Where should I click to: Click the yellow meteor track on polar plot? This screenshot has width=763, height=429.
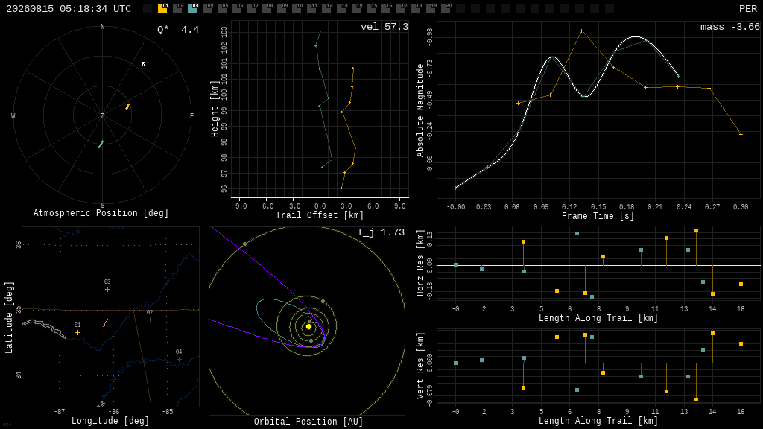127,107
